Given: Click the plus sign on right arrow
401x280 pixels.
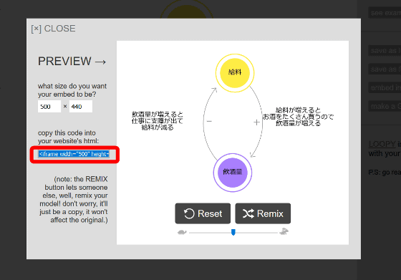Looking at the screenshot, I should (256, 122).
